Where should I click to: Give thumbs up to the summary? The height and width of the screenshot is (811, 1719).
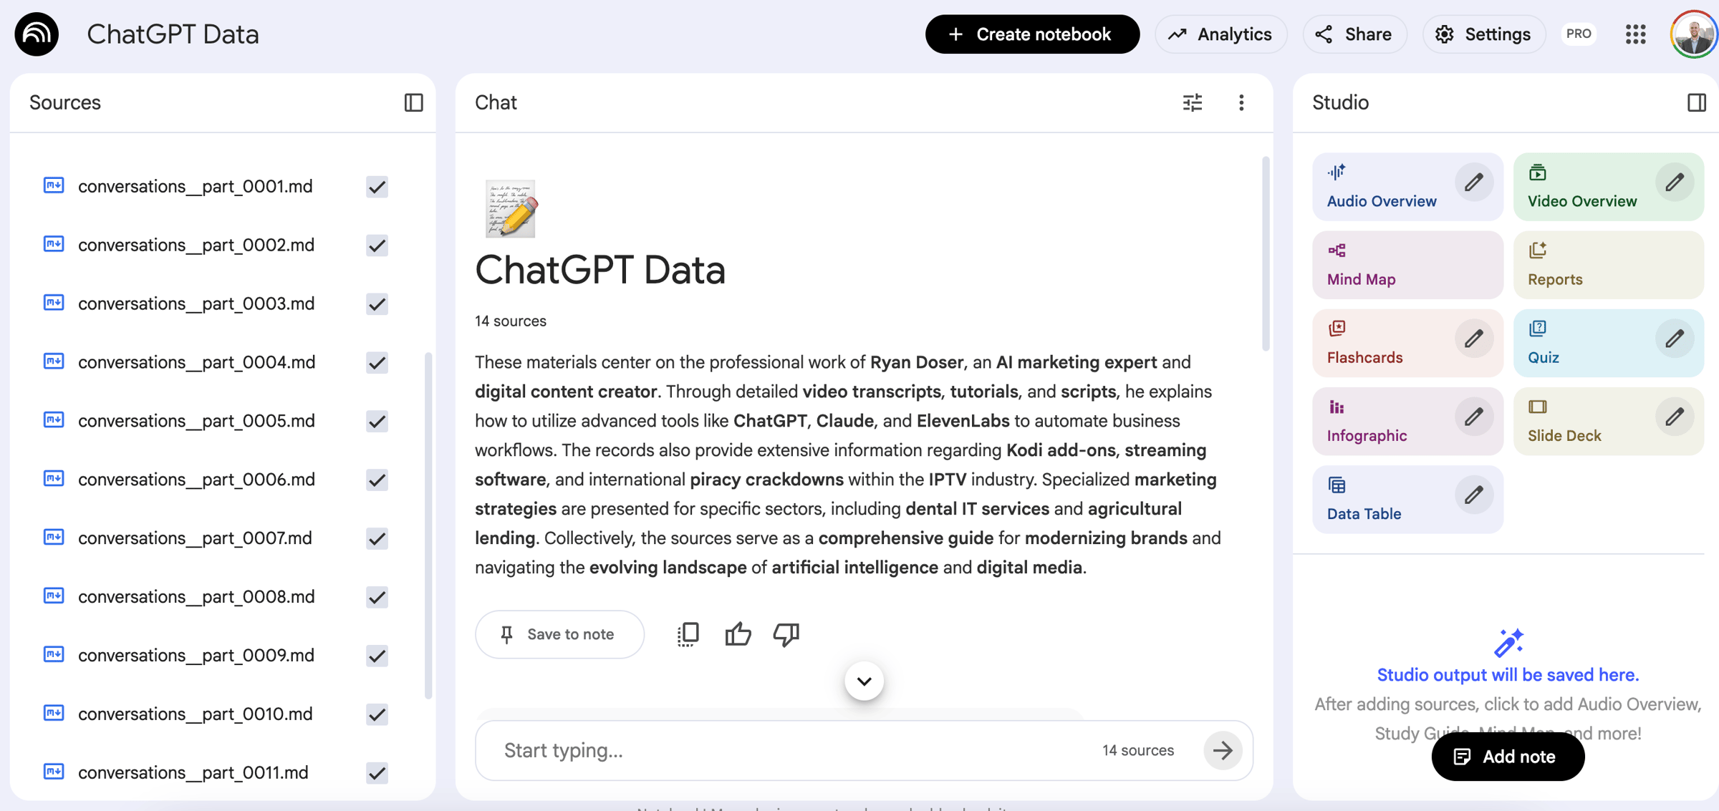tap(738, 634)
